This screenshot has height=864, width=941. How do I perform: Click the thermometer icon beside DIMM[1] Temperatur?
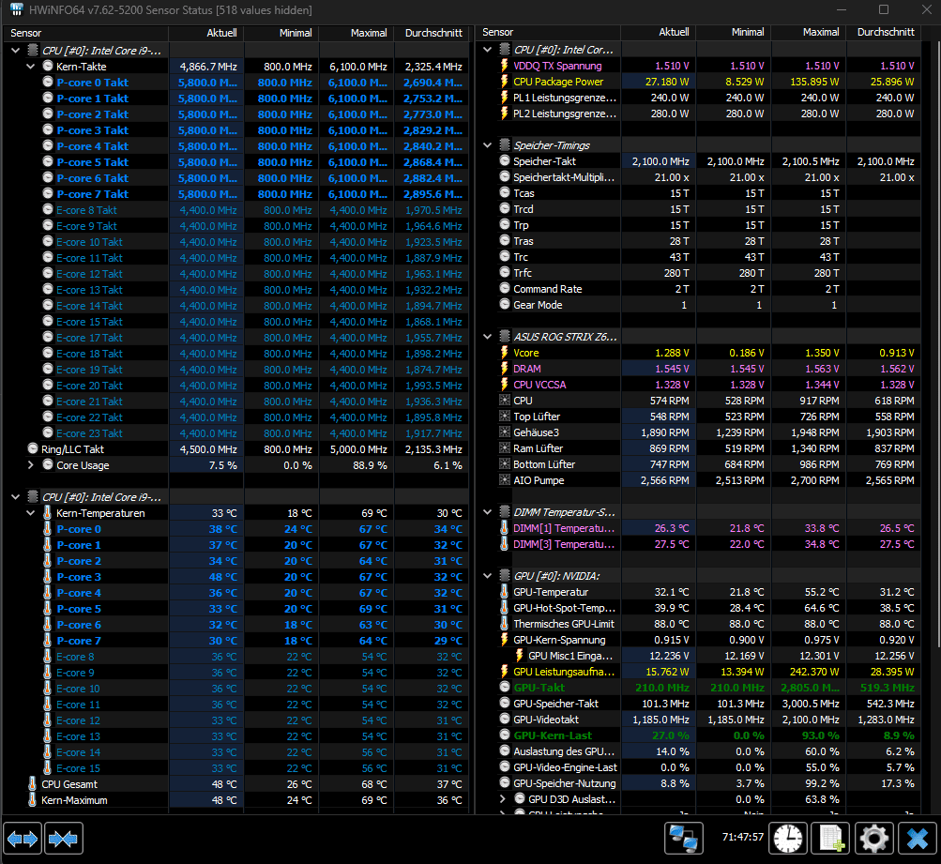[504, 528]
